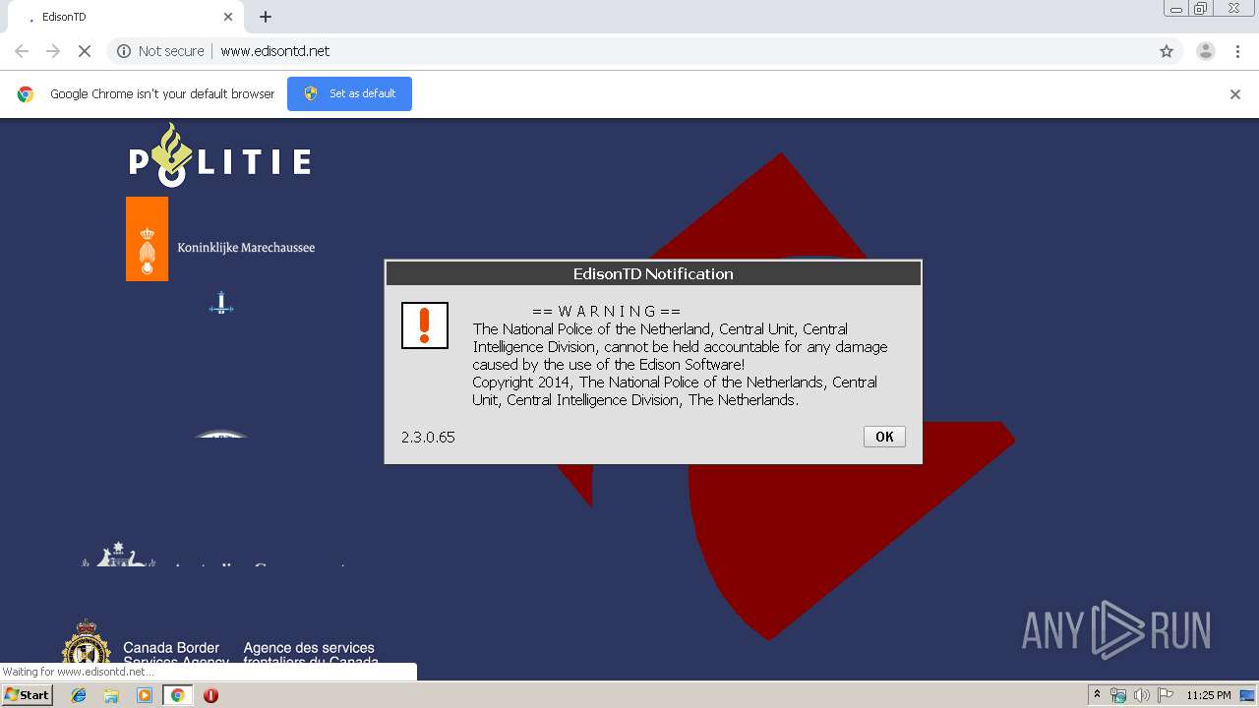Click the Politie logo
The width and height of the screenshot is (1259, 708).
[220, 155]
